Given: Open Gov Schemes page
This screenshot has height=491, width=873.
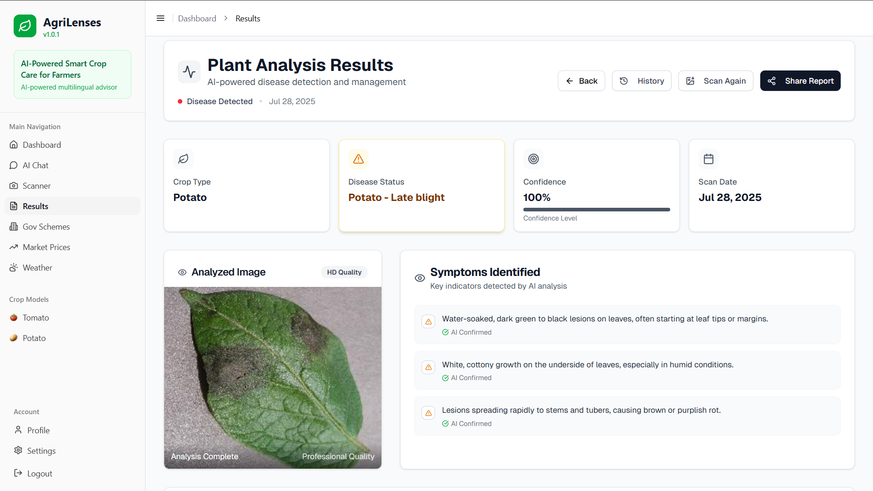Looking at the screenshot, I should click(x=73, y=226).
